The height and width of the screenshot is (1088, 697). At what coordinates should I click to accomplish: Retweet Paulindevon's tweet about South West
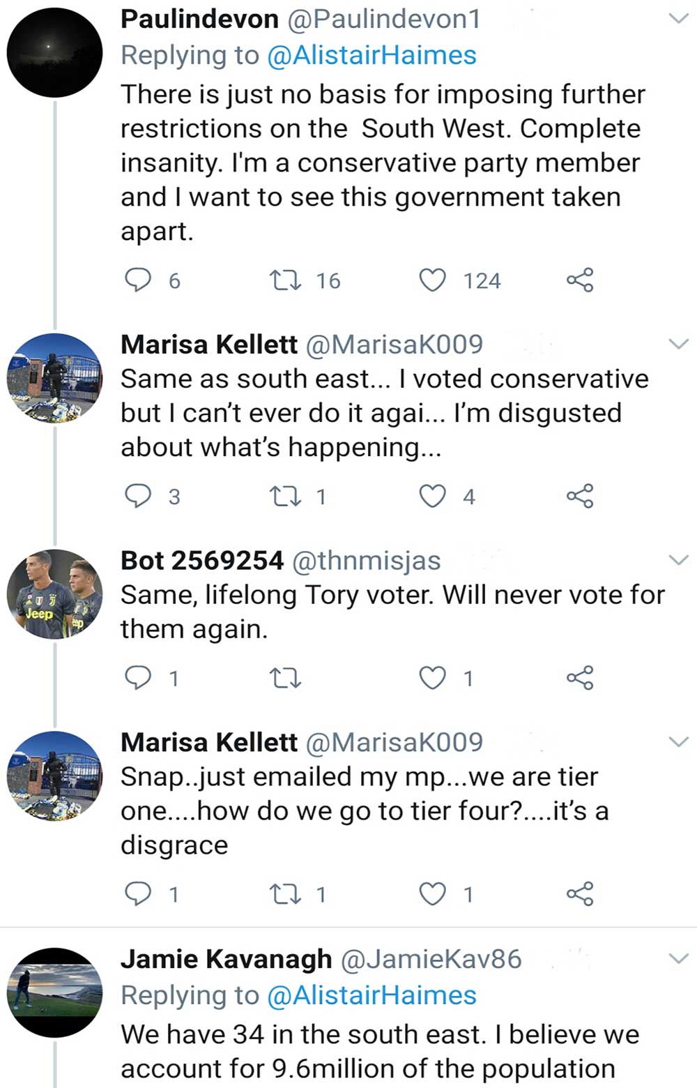pos(285,280)
